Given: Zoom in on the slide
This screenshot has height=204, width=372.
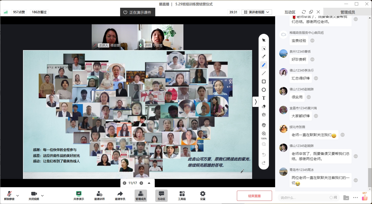Looking at the screenshot, I should click(264, 134).
